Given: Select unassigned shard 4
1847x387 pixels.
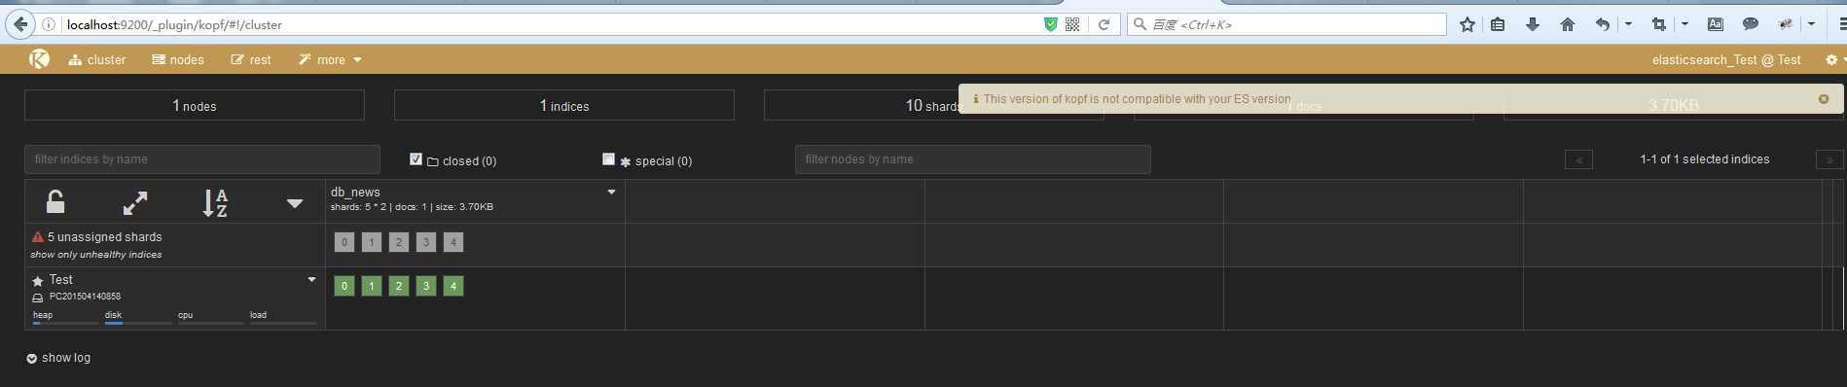Looking at the screenshot, I should [x=453, y=242].
